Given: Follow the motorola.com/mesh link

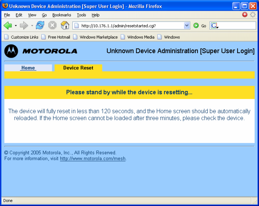Looking at the screenshot, I should click(x=93, y=158).
